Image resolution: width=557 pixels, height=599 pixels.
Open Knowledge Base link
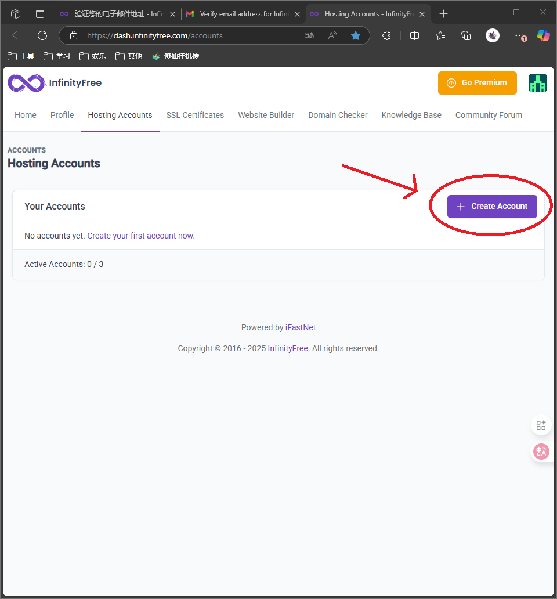(x=411, y=115)
